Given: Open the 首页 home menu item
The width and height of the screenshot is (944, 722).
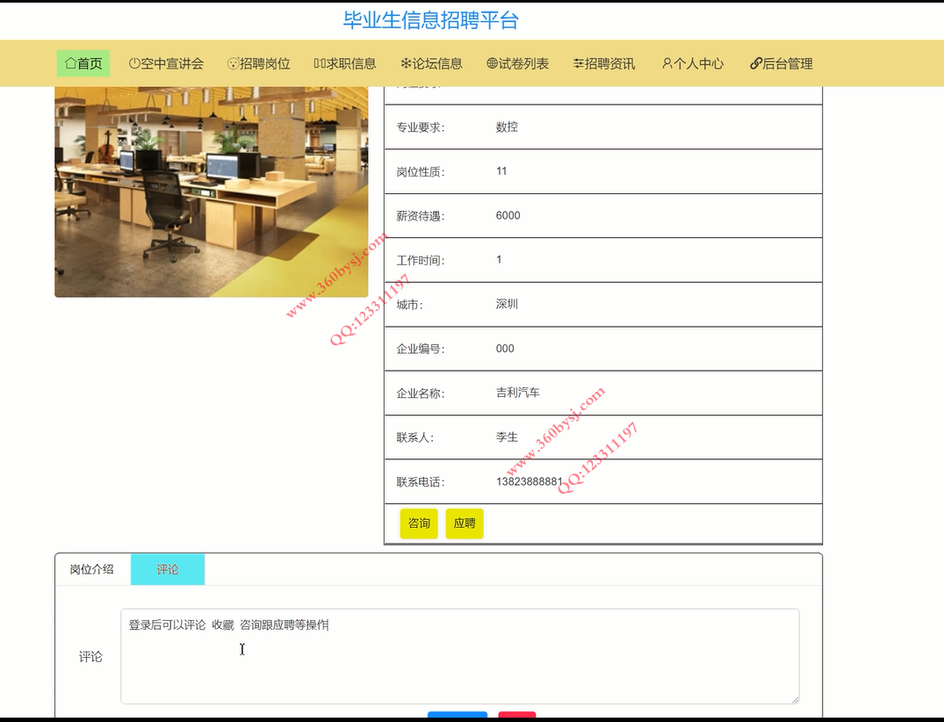Looking at the screenshot, I should click(x=83, y=63).
